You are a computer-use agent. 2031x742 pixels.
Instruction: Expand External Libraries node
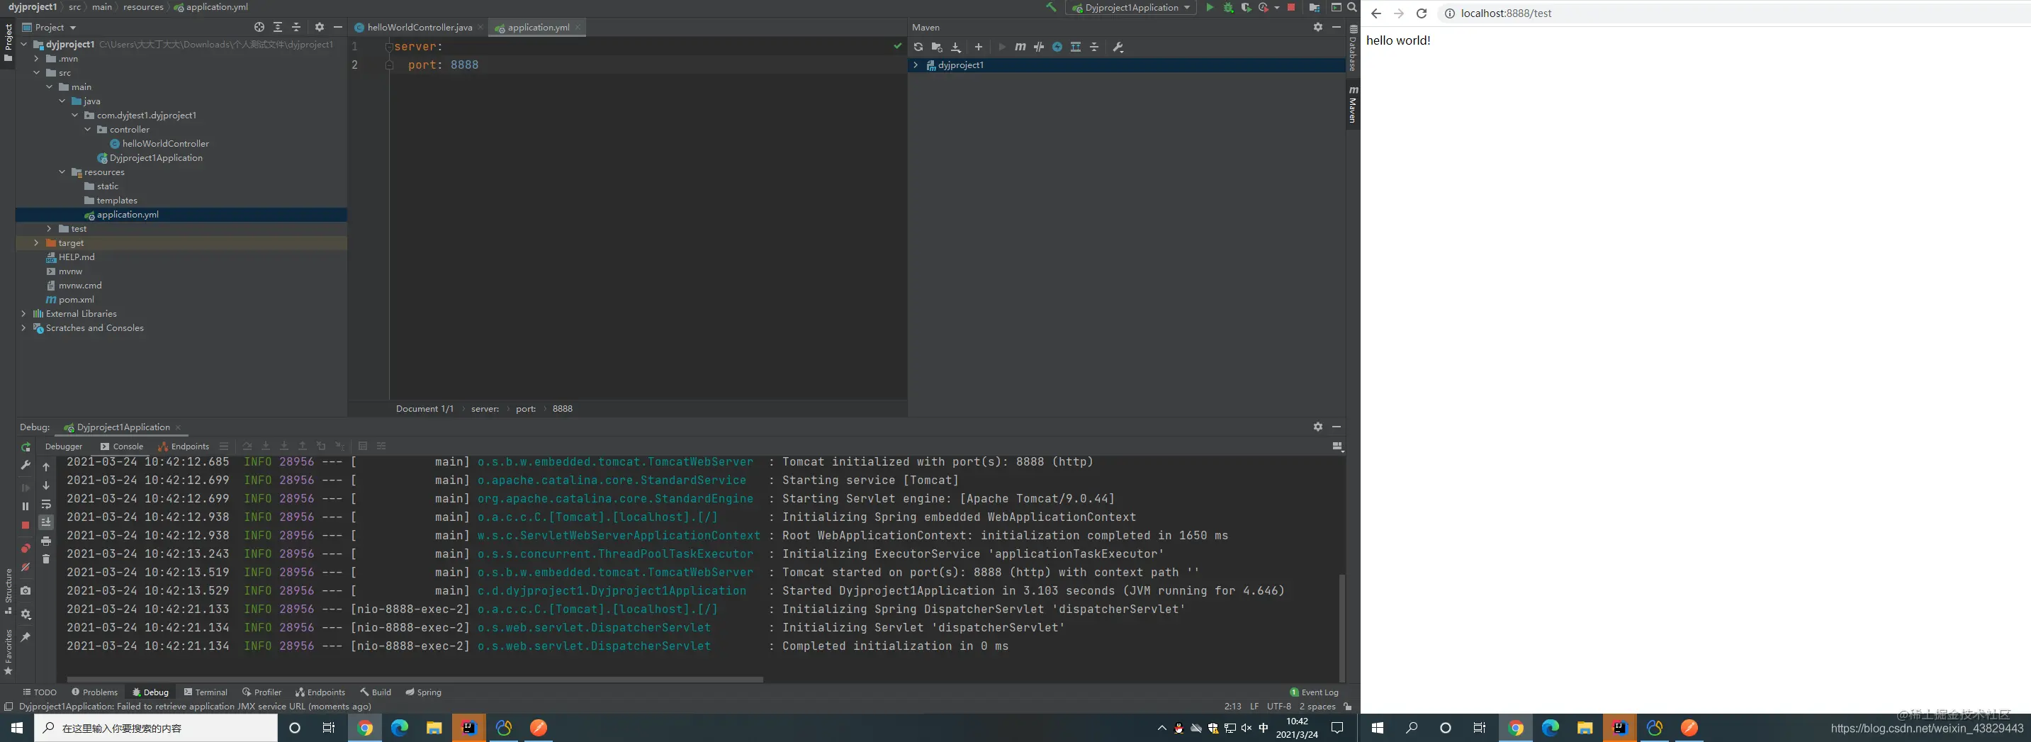23,314
